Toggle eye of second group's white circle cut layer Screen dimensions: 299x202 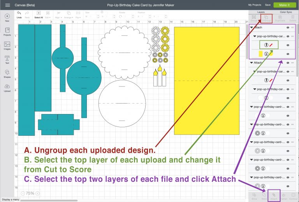288,98
